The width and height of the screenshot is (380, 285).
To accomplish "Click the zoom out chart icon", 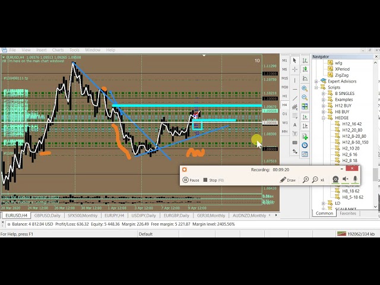I will point(305,97).
